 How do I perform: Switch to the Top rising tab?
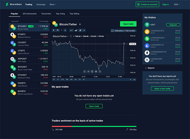tap(60, 14)
